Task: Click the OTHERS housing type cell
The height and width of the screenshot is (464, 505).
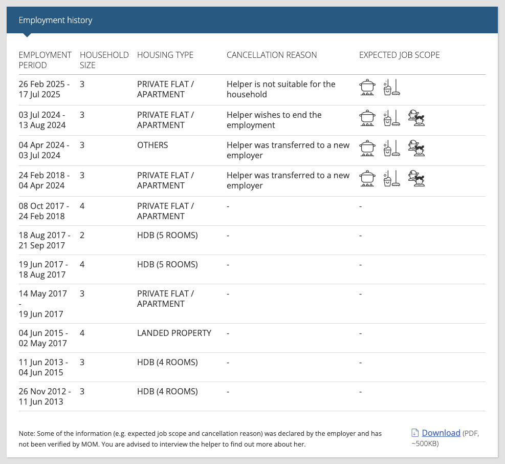Action: (x=152, y=145)
